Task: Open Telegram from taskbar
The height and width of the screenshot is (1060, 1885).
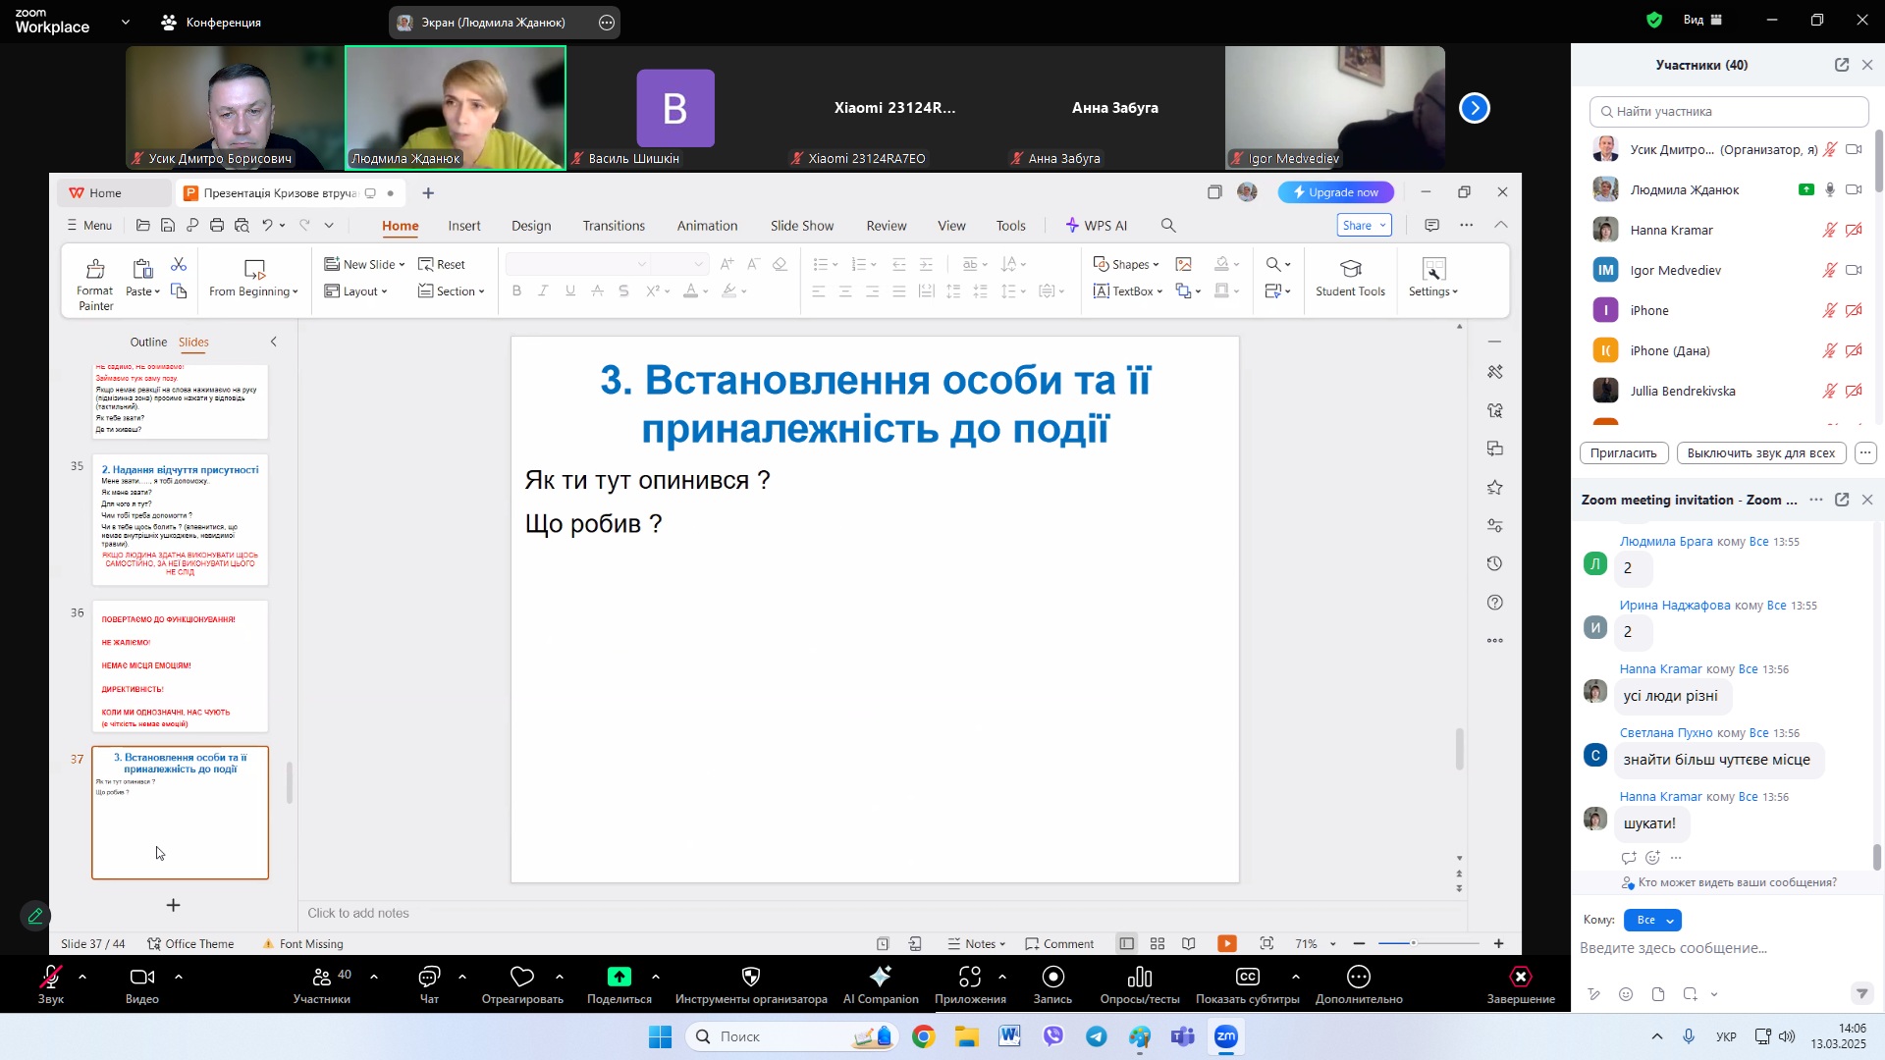Action: [x=1097, y=1037]
